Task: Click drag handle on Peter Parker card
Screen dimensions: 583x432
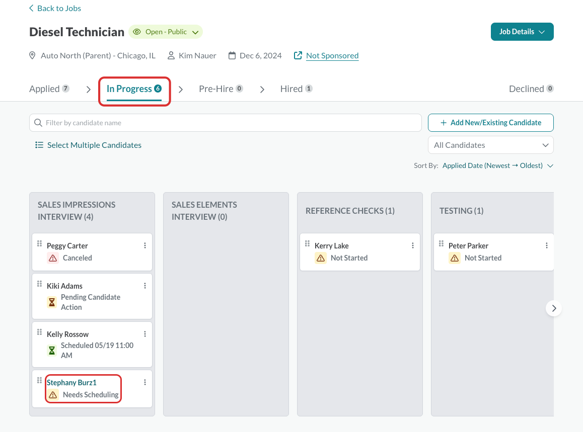Action: [x=441, y=244]
